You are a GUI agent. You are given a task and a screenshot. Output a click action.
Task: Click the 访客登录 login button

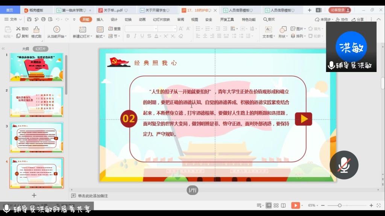tap(339, 10)
